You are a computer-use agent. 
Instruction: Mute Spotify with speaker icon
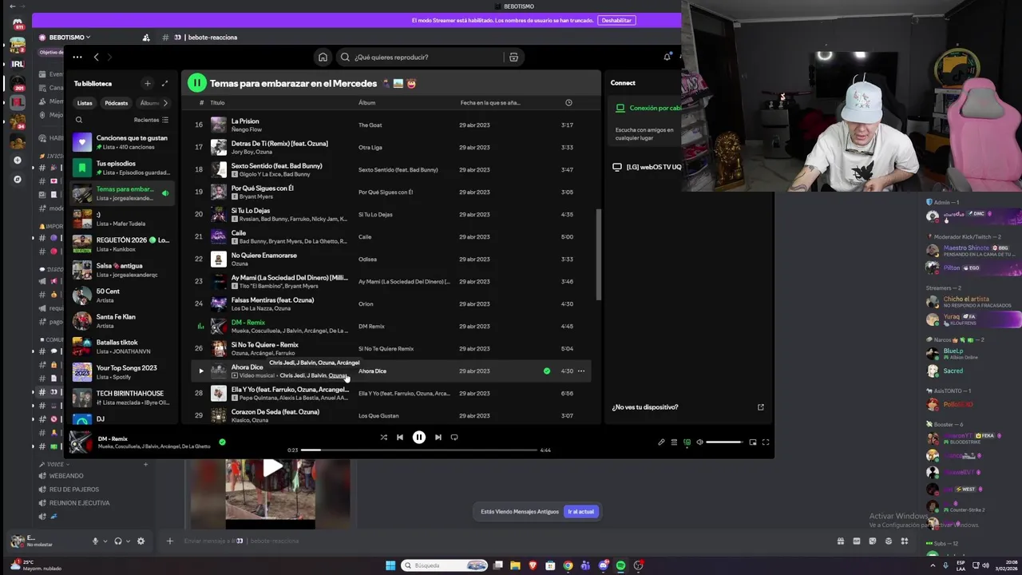(699, 442)
